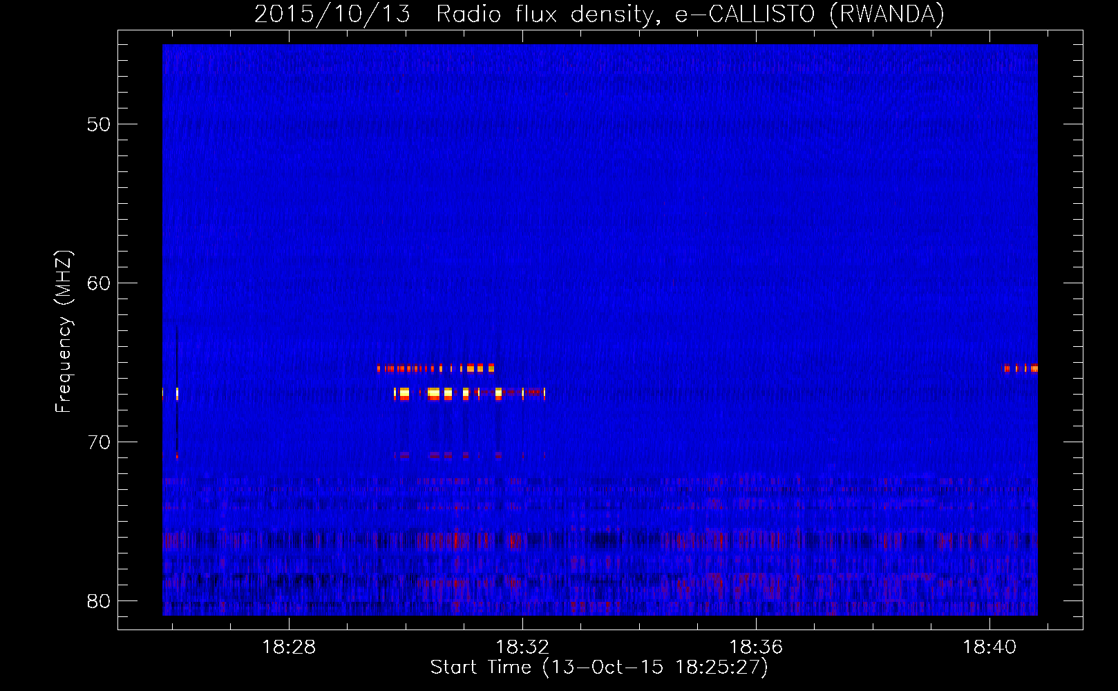Click the 18:40 time tick label

990,647
